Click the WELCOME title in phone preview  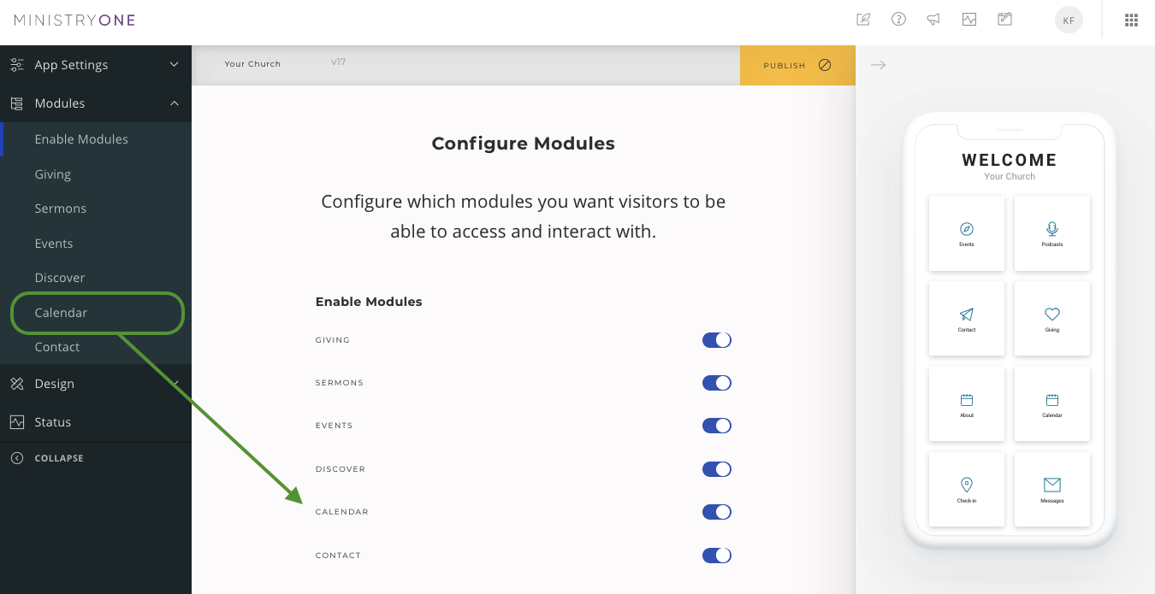pos(1010,160)
